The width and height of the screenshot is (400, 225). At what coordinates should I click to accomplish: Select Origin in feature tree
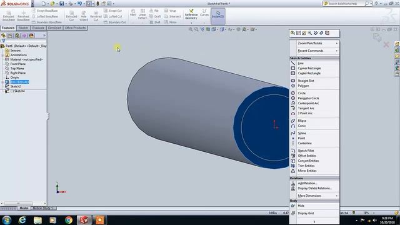(x=14, y=77)
